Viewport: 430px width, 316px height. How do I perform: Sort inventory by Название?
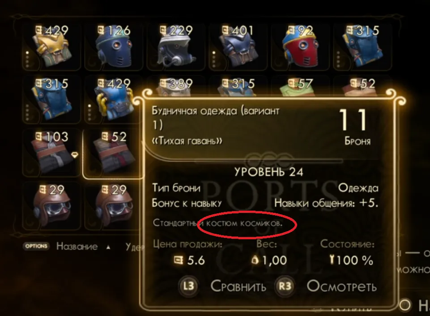[x=77, y=246]
